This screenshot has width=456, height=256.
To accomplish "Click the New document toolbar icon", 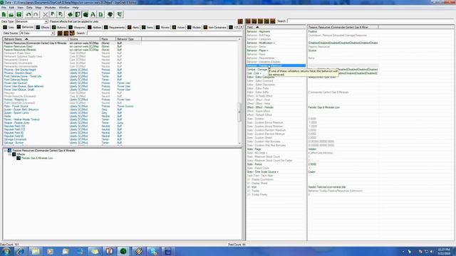I will point(4,14).
